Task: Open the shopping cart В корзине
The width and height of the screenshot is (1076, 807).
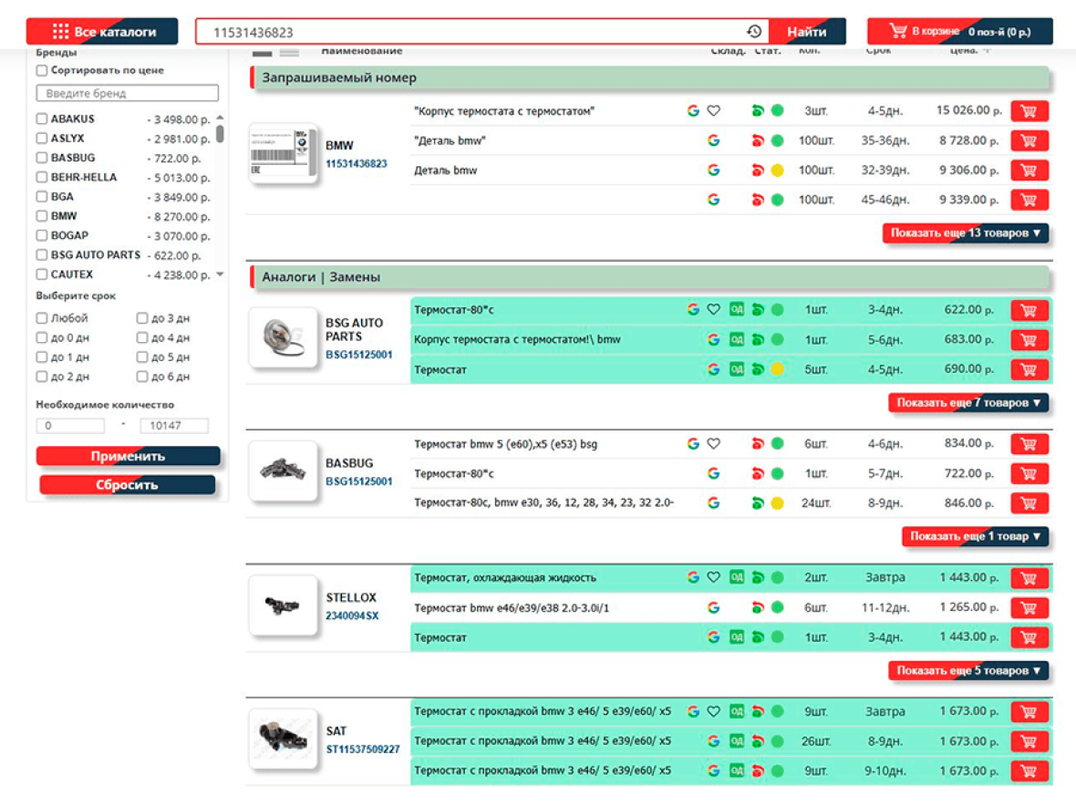Action: [959, 32]
